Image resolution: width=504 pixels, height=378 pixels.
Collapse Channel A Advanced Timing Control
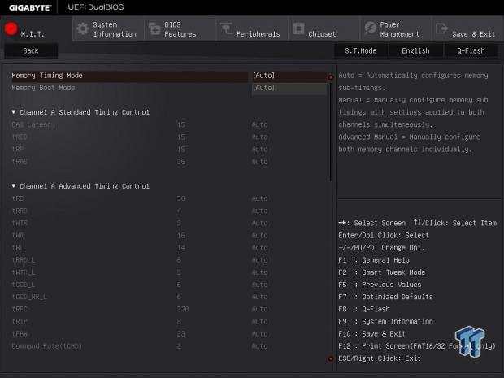tap(14, 186)
